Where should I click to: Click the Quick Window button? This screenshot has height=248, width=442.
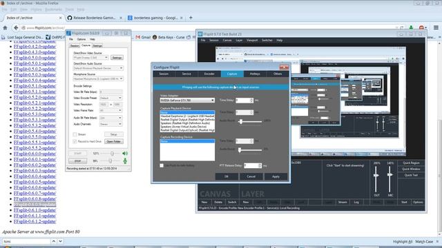pyautogui.click(x=411, y=169)
